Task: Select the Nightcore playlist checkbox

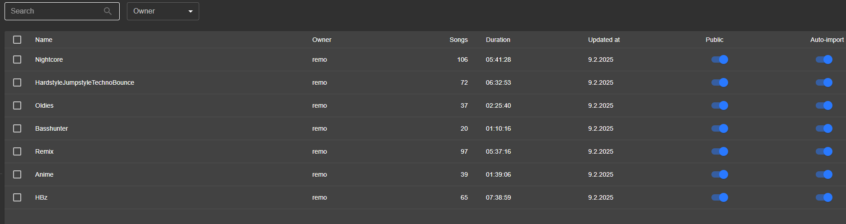Action: [x=17, y=59]
